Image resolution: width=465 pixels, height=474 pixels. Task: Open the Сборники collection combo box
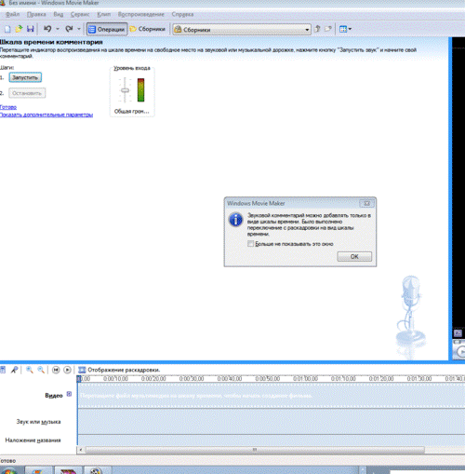(242, 30)
